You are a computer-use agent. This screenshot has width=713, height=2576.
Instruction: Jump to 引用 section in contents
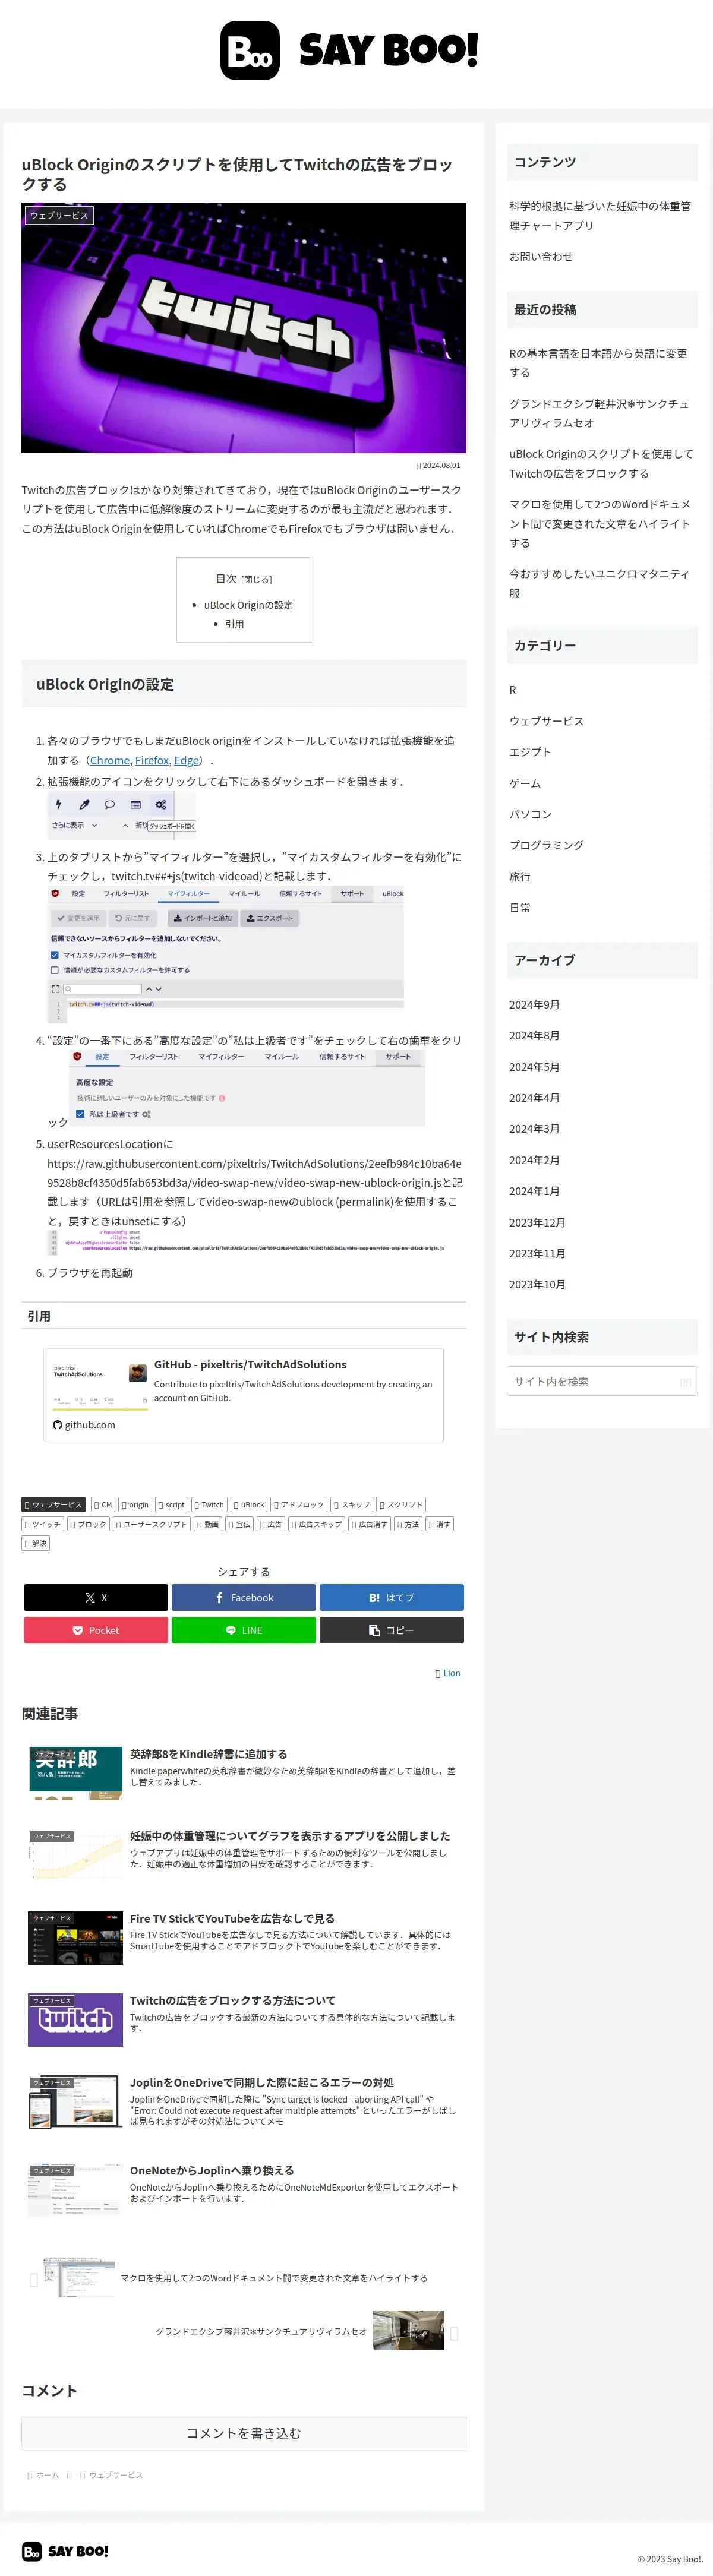click(234, 624)
